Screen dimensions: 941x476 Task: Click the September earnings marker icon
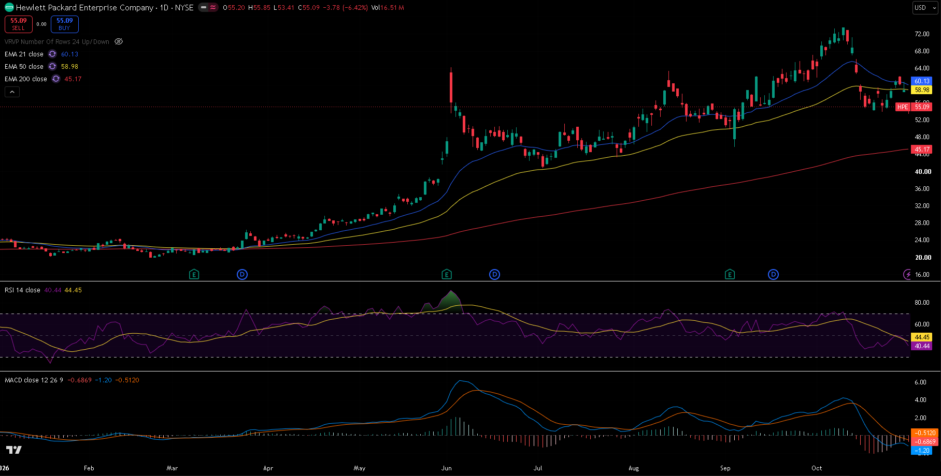730,274
